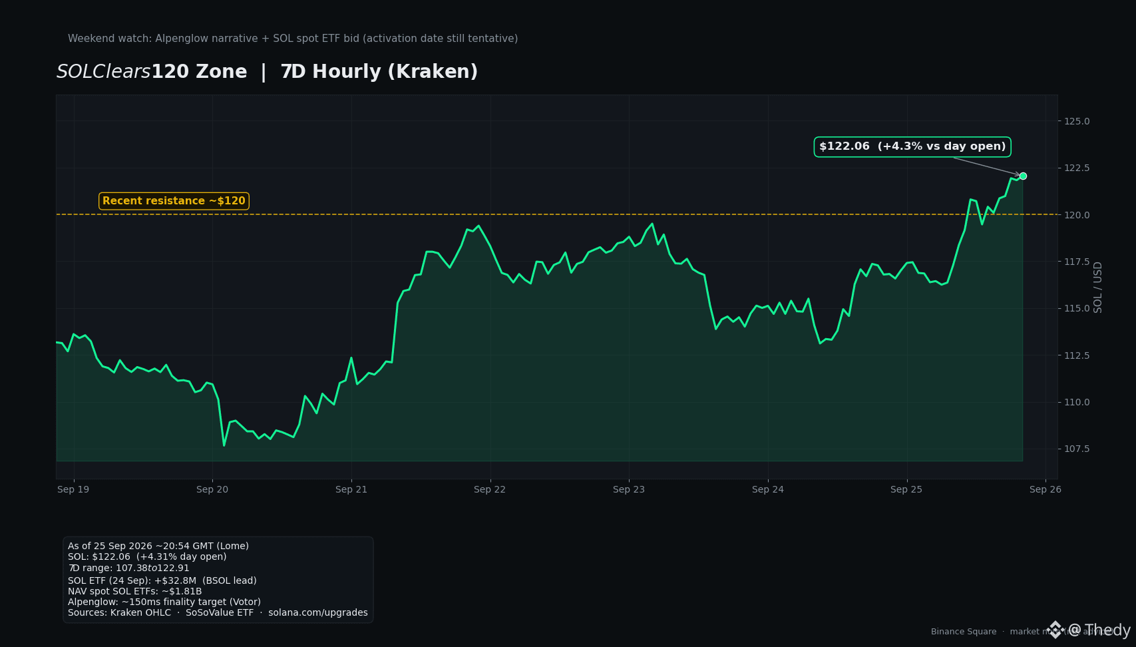Click the chart title SOL Clears 120 Zone

point(152,72)
